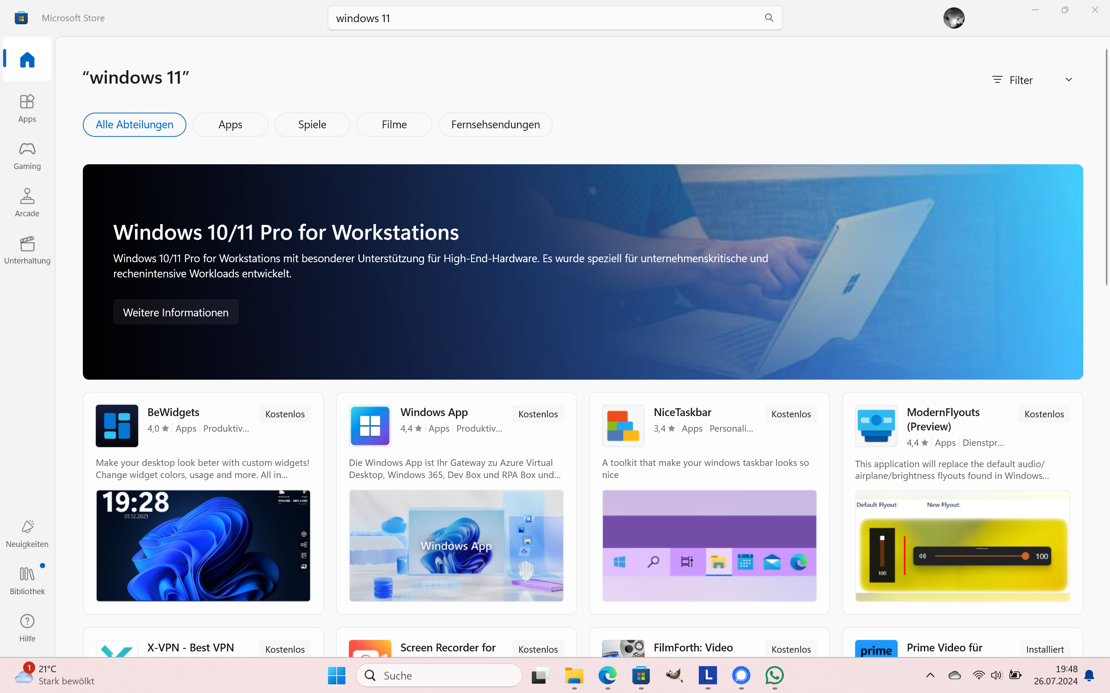Image resolution: width=1110 pixels, height=693 pixels.
Task: Open Neuigkeiten in the sidebar
Action: point(27,534)
